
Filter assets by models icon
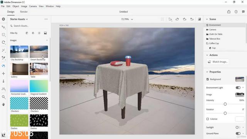27,33
